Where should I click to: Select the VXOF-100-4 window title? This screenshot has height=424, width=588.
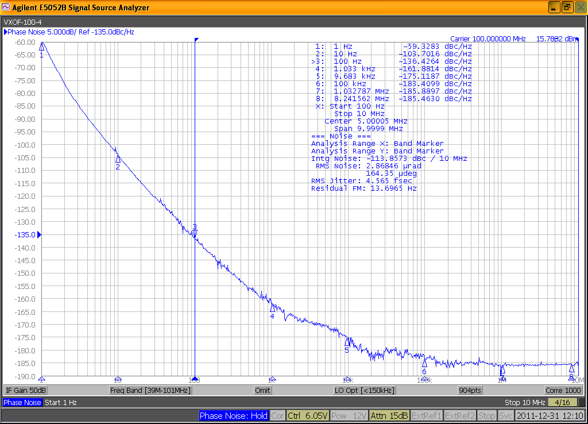click(x=22, y=22)
